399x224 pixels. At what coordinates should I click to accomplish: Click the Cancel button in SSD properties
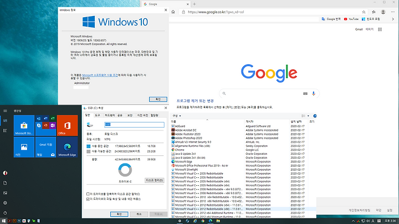point(139,214)
